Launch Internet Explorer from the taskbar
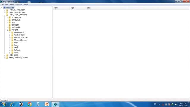This screenshot has height=107, width=190. click(12, 104)
